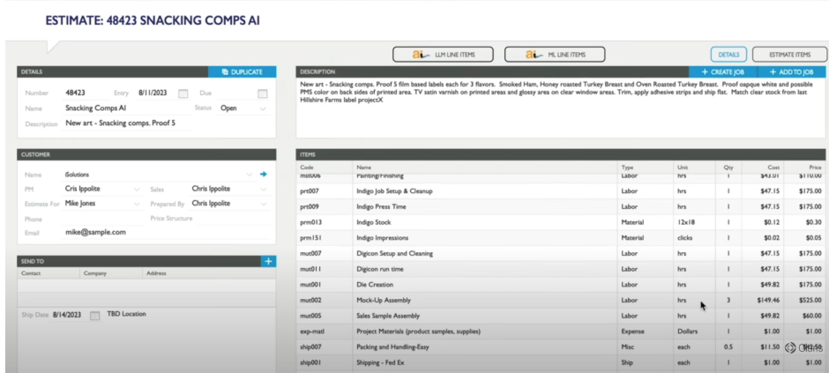Open the Sales dropdown
This screenshot has width=829, height=373.
pos(264,189)
